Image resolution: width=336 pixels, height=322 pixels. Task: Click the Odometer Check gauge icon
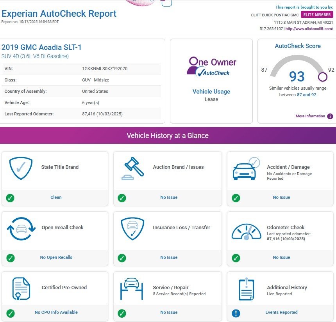click(246, 232)
